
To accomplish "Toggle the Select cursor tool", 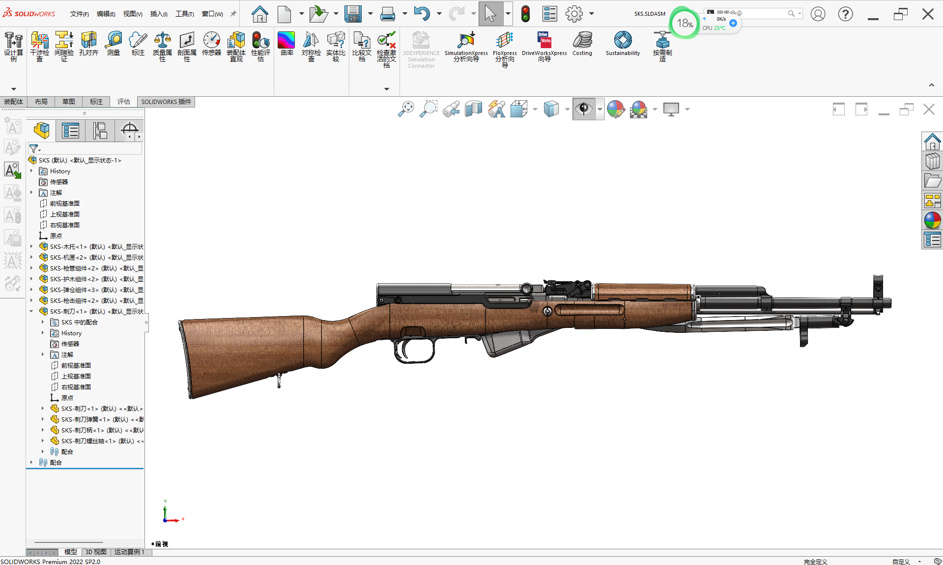I will pos(490,13).
